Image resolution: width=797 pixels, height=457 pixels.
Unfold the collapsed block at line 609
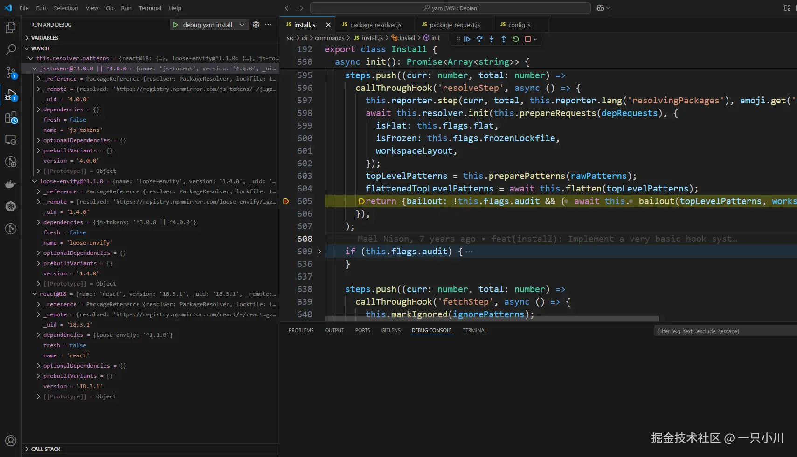click(319, 252)
